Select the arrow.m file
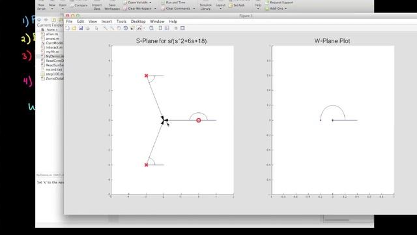 [x=52, y=39]
